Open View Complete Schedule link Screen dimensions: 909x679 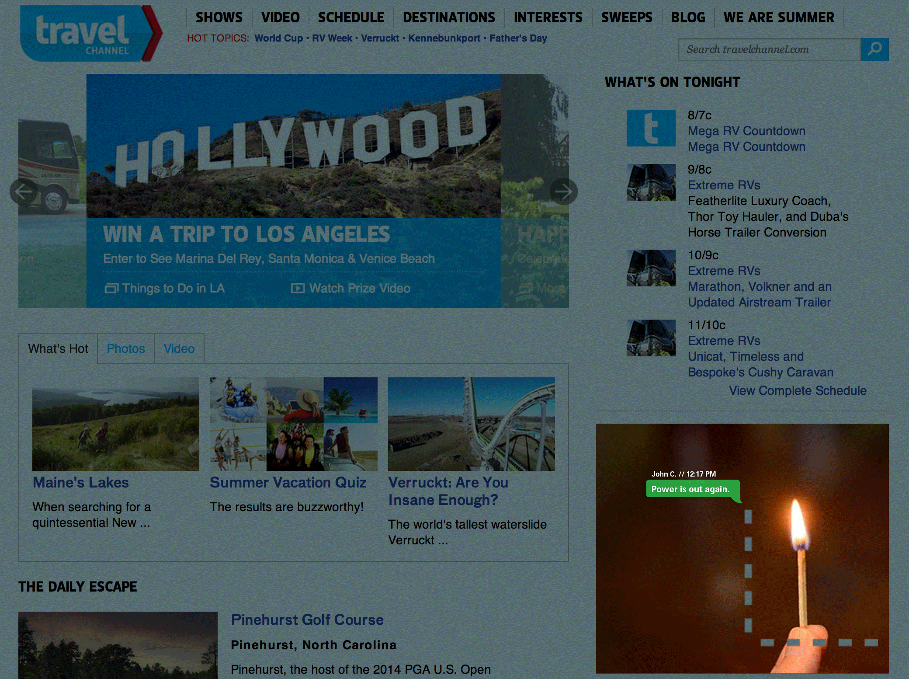coord(798,390)
